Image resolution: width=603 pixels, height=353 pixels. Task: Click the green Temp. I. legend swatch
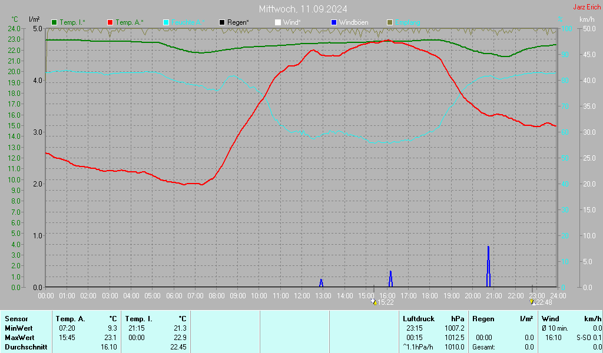click(x=55, y=22)
